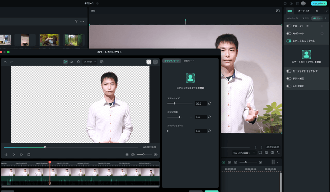Open the マスク sub-tab

[306, 18]
